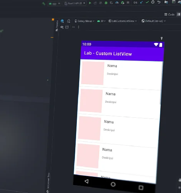Screen dimensions: 181x193
Task: Build project with the hammer icon
Action: pos(44,3)
